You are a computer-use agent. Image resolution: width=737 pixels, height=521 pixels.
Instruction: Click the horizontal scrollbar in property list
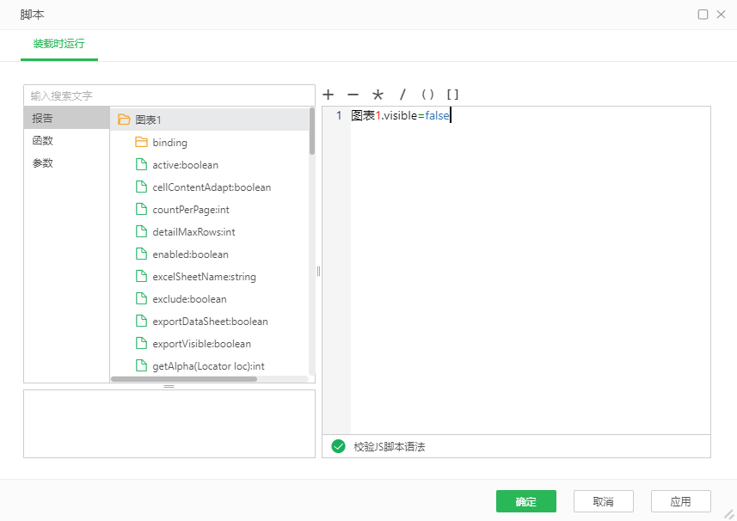[x=183, y=378]
